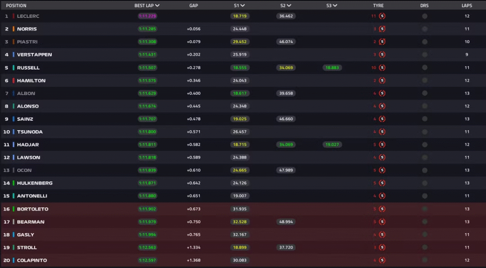The image size is (486, 268).
Task: Click Piastri's S2 time 46.074
Action: (x=286, y=42)
